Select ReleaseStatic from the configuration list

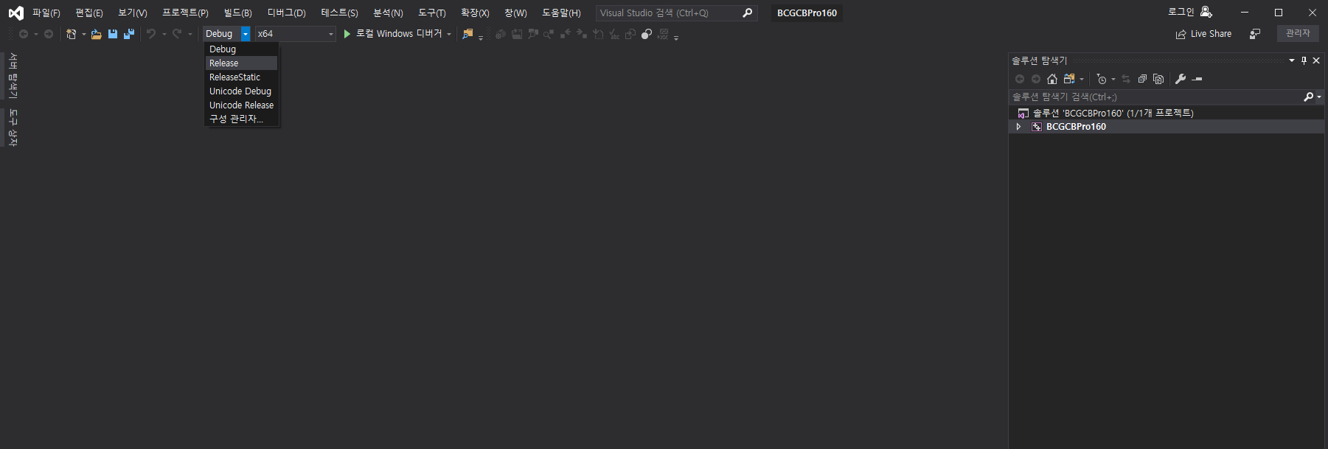click(x=241, y=77)
